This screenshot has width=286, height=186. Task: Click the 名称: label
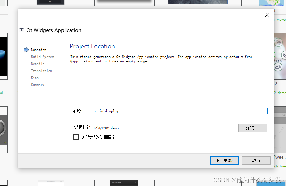coord(78,111)
